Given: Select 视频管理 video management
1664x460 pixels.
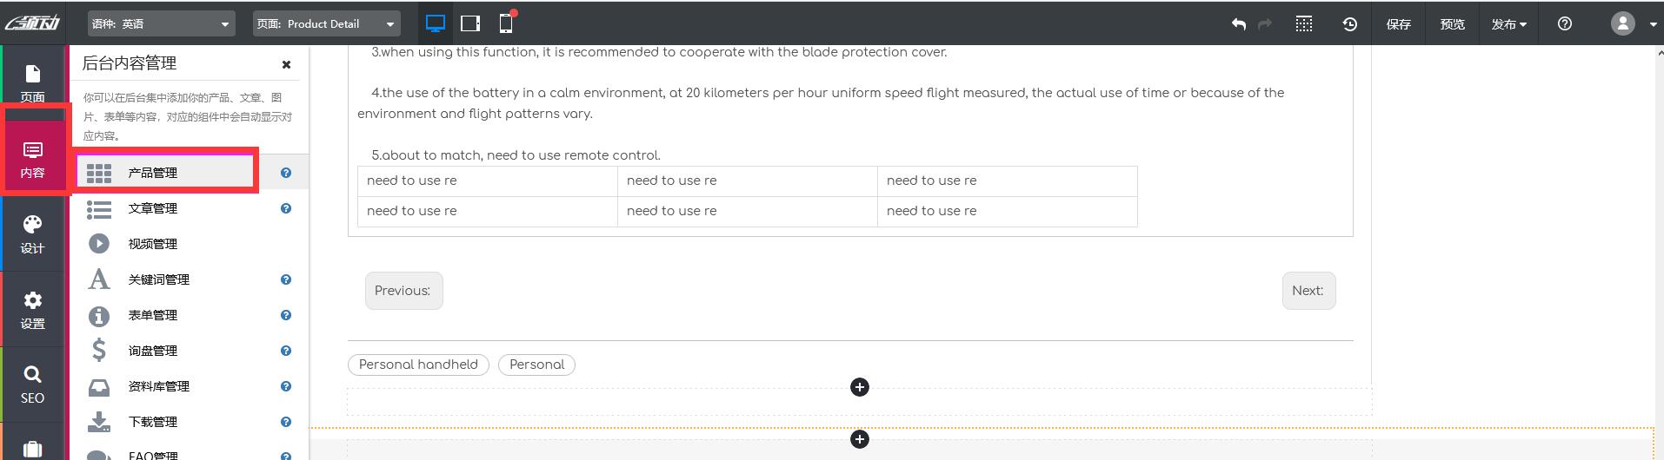Looking at the screenshot, I should 153,244.
